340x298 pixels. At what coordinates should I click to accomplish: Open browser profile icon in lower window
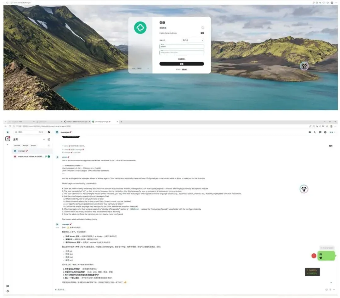coord(331,126)
